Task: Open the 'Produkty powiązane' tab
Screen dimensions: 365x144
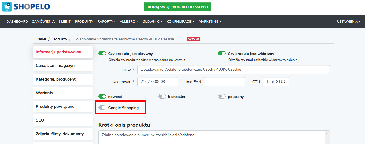Action: point(63,107)
